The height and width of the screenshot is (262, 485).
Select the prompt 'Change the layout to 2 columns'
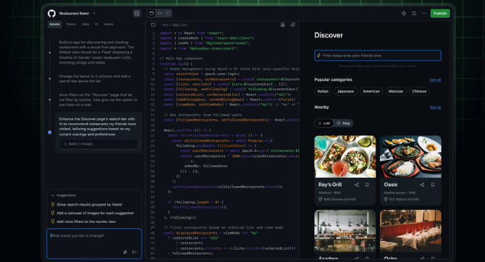click(x=95, y=79)
